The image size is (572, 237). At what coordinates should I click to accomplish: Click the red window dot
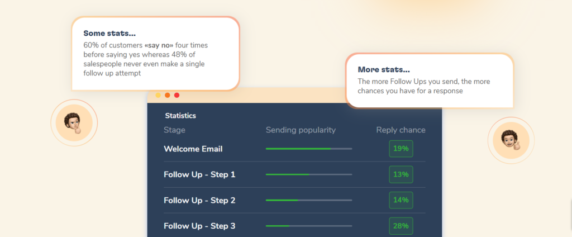[177, 96]
